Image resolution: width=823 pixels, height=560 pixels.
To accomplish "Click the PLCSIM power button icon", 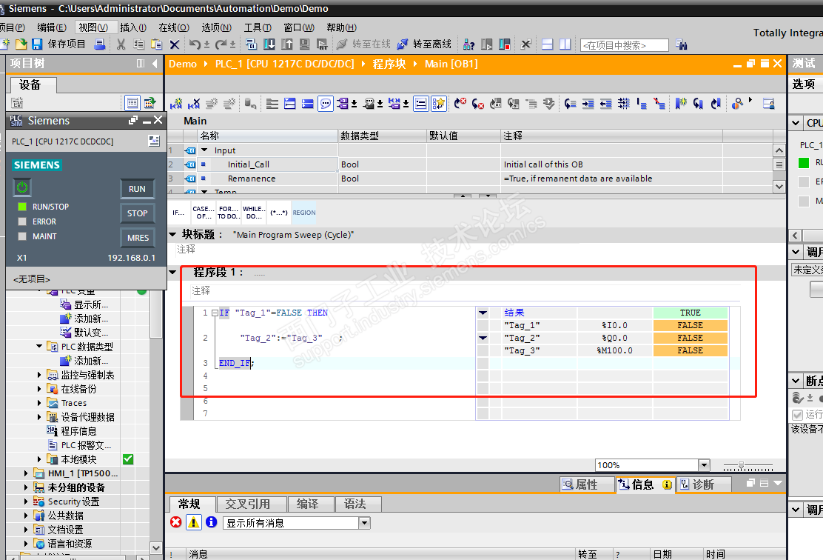I will (23, 188).
